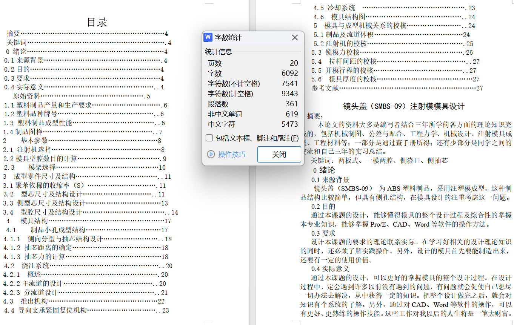Click the 统计信息 section label
514x325 pixels.
pos(219,52)
